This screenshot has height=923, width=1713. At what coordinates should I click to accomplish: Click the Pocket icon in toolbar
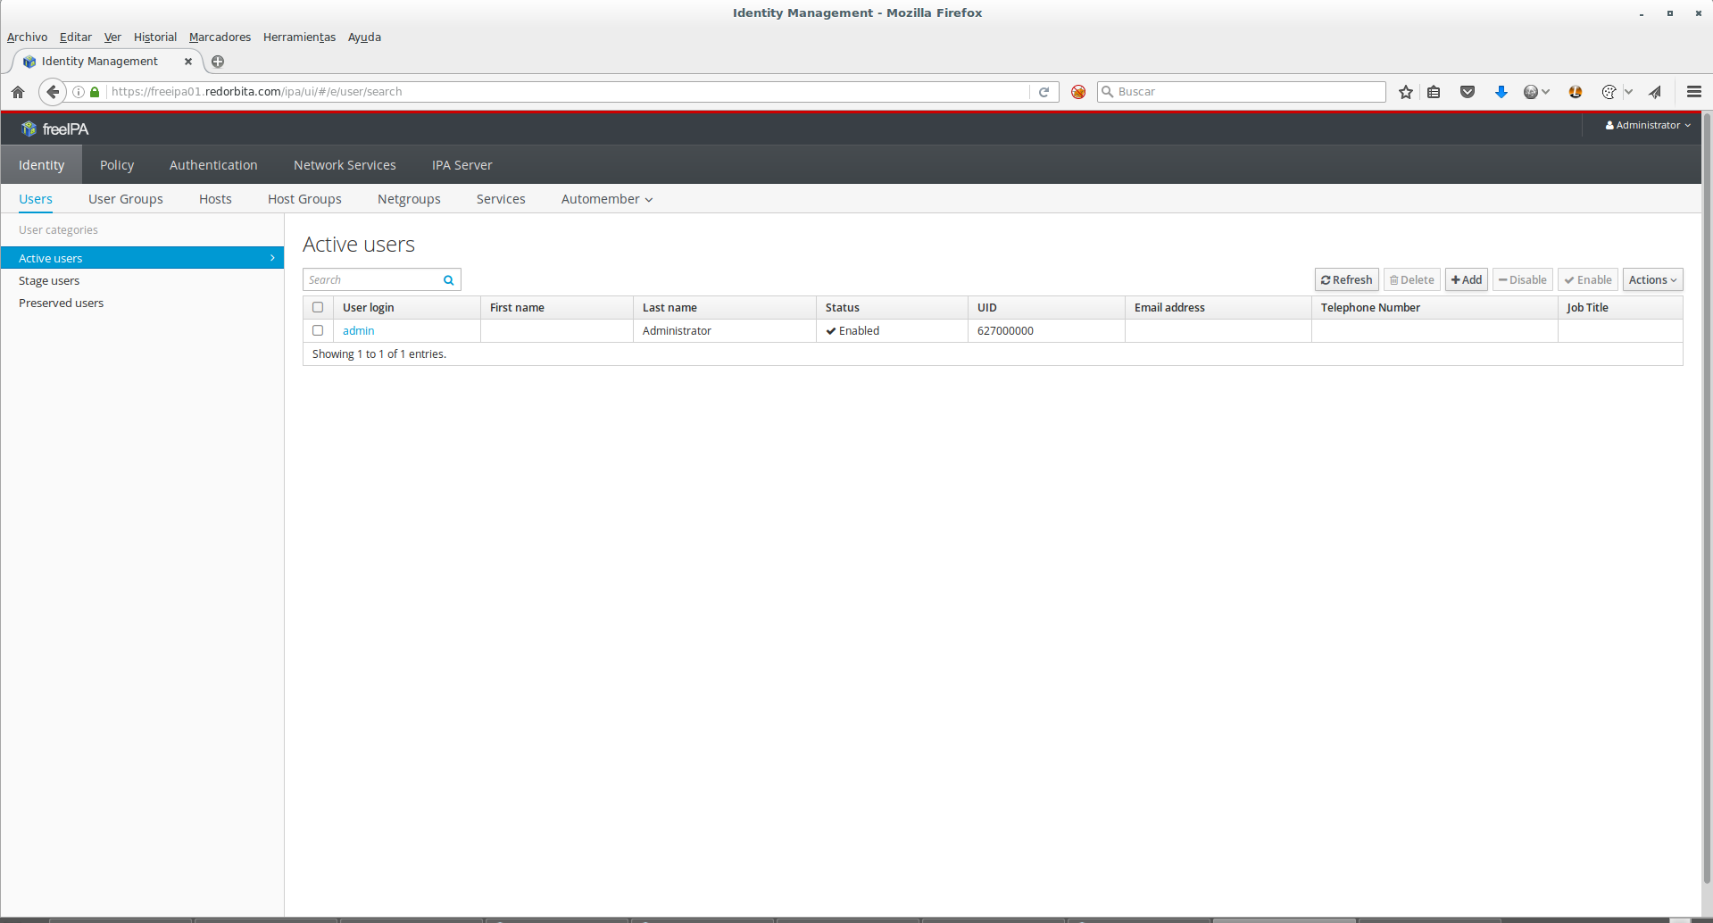pyautogui.click(x=1468, y=92)
